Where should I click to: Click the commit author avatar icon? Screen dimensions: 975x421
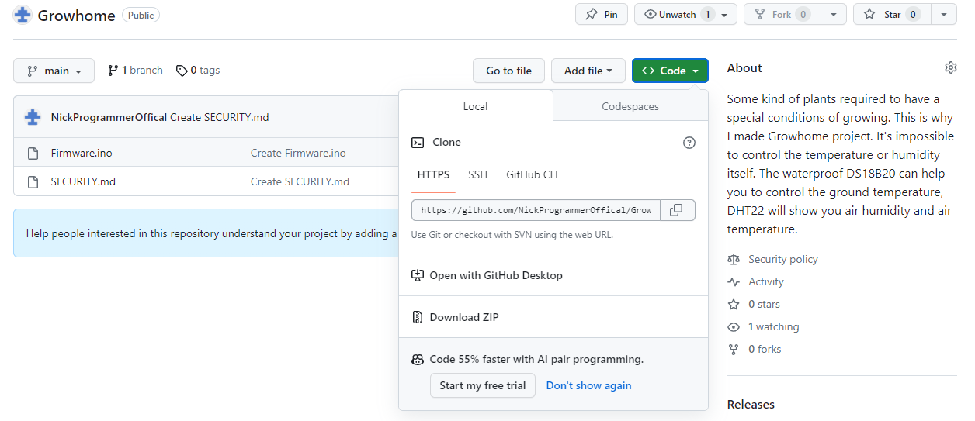[x=33, y=117]
